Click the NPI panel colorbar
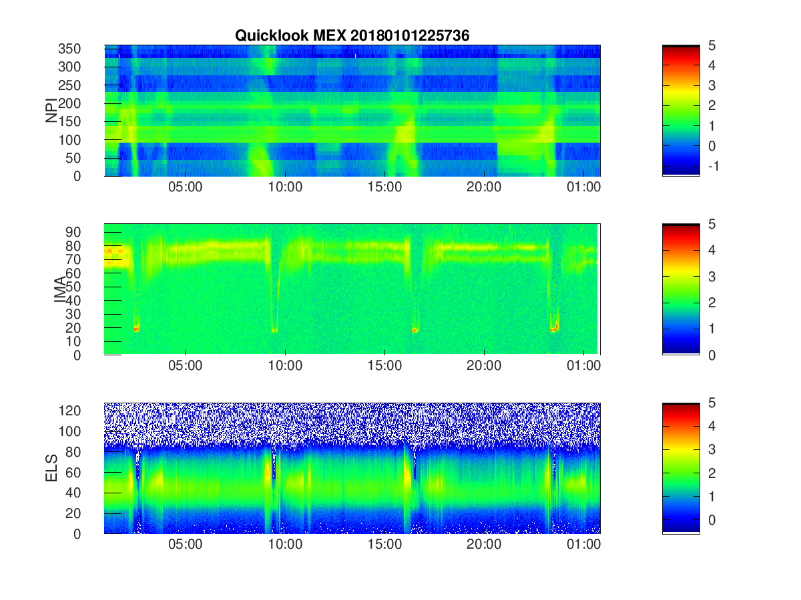The height and width of the screenshot is (600, 801). click(x=681, y=110)
